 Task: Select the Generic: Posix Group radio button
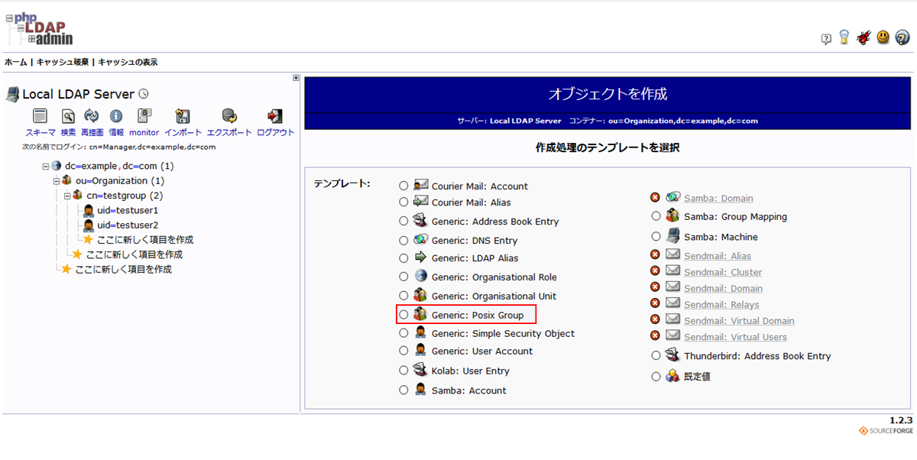403,315
